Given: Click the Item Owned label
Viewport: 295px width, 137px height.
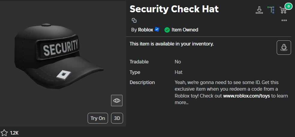Looking at the screenshot, I should (185, 30).
